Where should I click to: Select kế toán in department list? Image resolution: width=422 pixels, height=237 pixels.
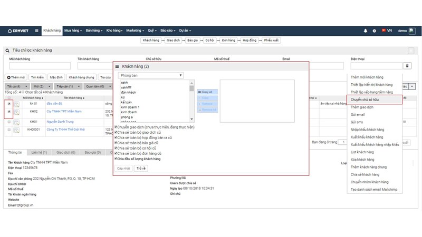[x=126, y=102]
